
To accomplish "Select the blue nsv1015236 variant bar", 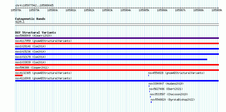I will coord(117,54).
